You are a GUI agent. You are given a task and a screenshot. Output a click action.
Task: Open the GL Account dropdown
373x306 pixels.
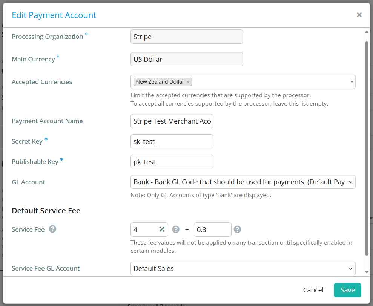(243, 182)
